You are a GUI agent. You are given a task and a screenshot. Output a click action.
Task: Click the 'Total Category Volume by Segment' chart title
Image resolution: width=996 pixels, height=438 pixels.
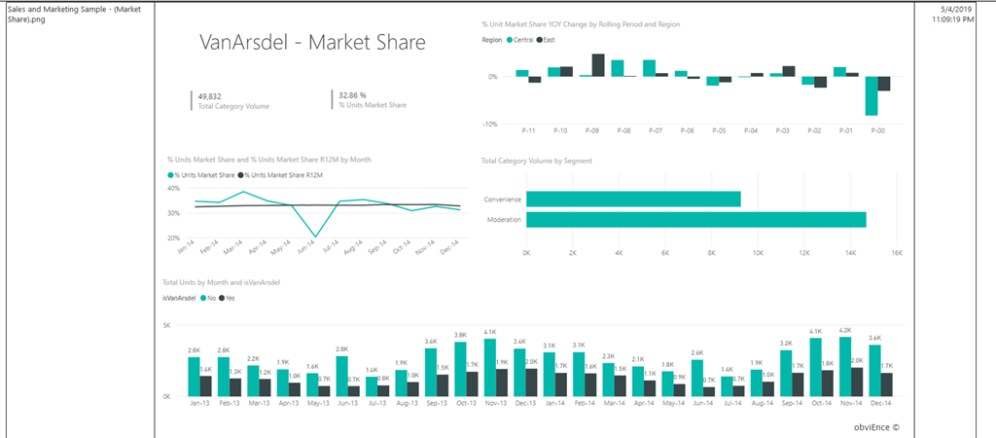click(537, 161)
